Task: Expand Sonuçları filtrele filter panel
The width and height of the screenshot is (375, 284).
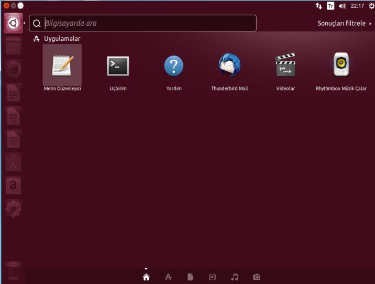Action: point(345,23)
